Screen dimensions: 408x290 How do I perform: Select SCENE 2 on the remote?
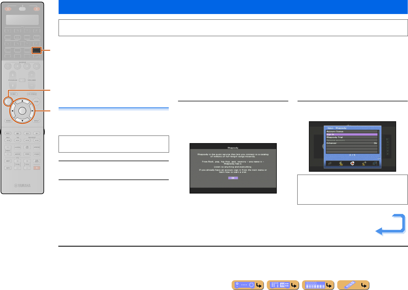click(x=18, y=66)
